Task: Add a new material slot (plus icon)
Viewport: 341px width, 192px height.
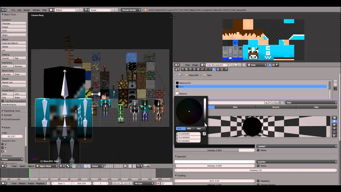Action: tap(335, 82)
